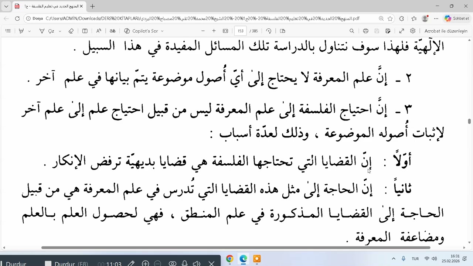The width and height of the screenshot is (473, 266).
Task: Toggle the page view layout icon
Action: pyautogui.click(x=283, y=31)
